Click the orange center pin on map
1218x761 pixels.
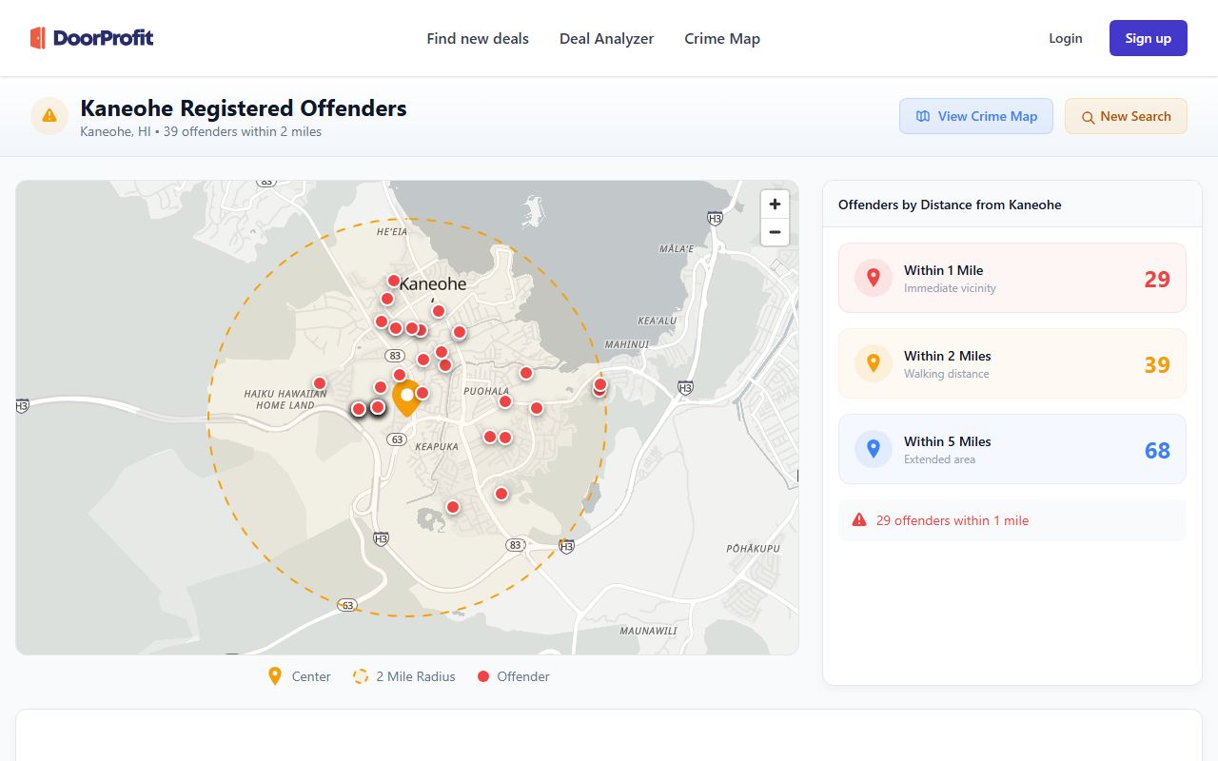point(407,398)
